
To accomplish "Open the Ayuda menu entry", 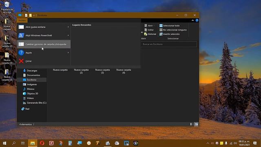I will pos(44,53).
